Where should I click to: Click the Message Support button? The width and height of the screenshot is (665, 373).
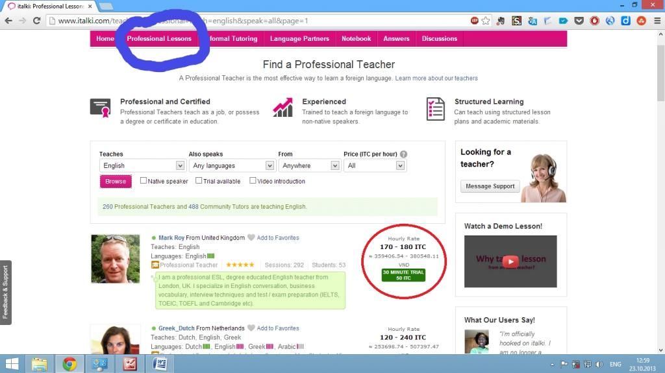tap(490, 186)
